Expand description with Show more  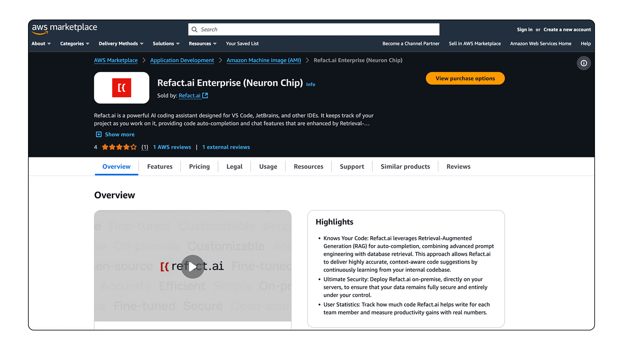[x=120, y=134]
